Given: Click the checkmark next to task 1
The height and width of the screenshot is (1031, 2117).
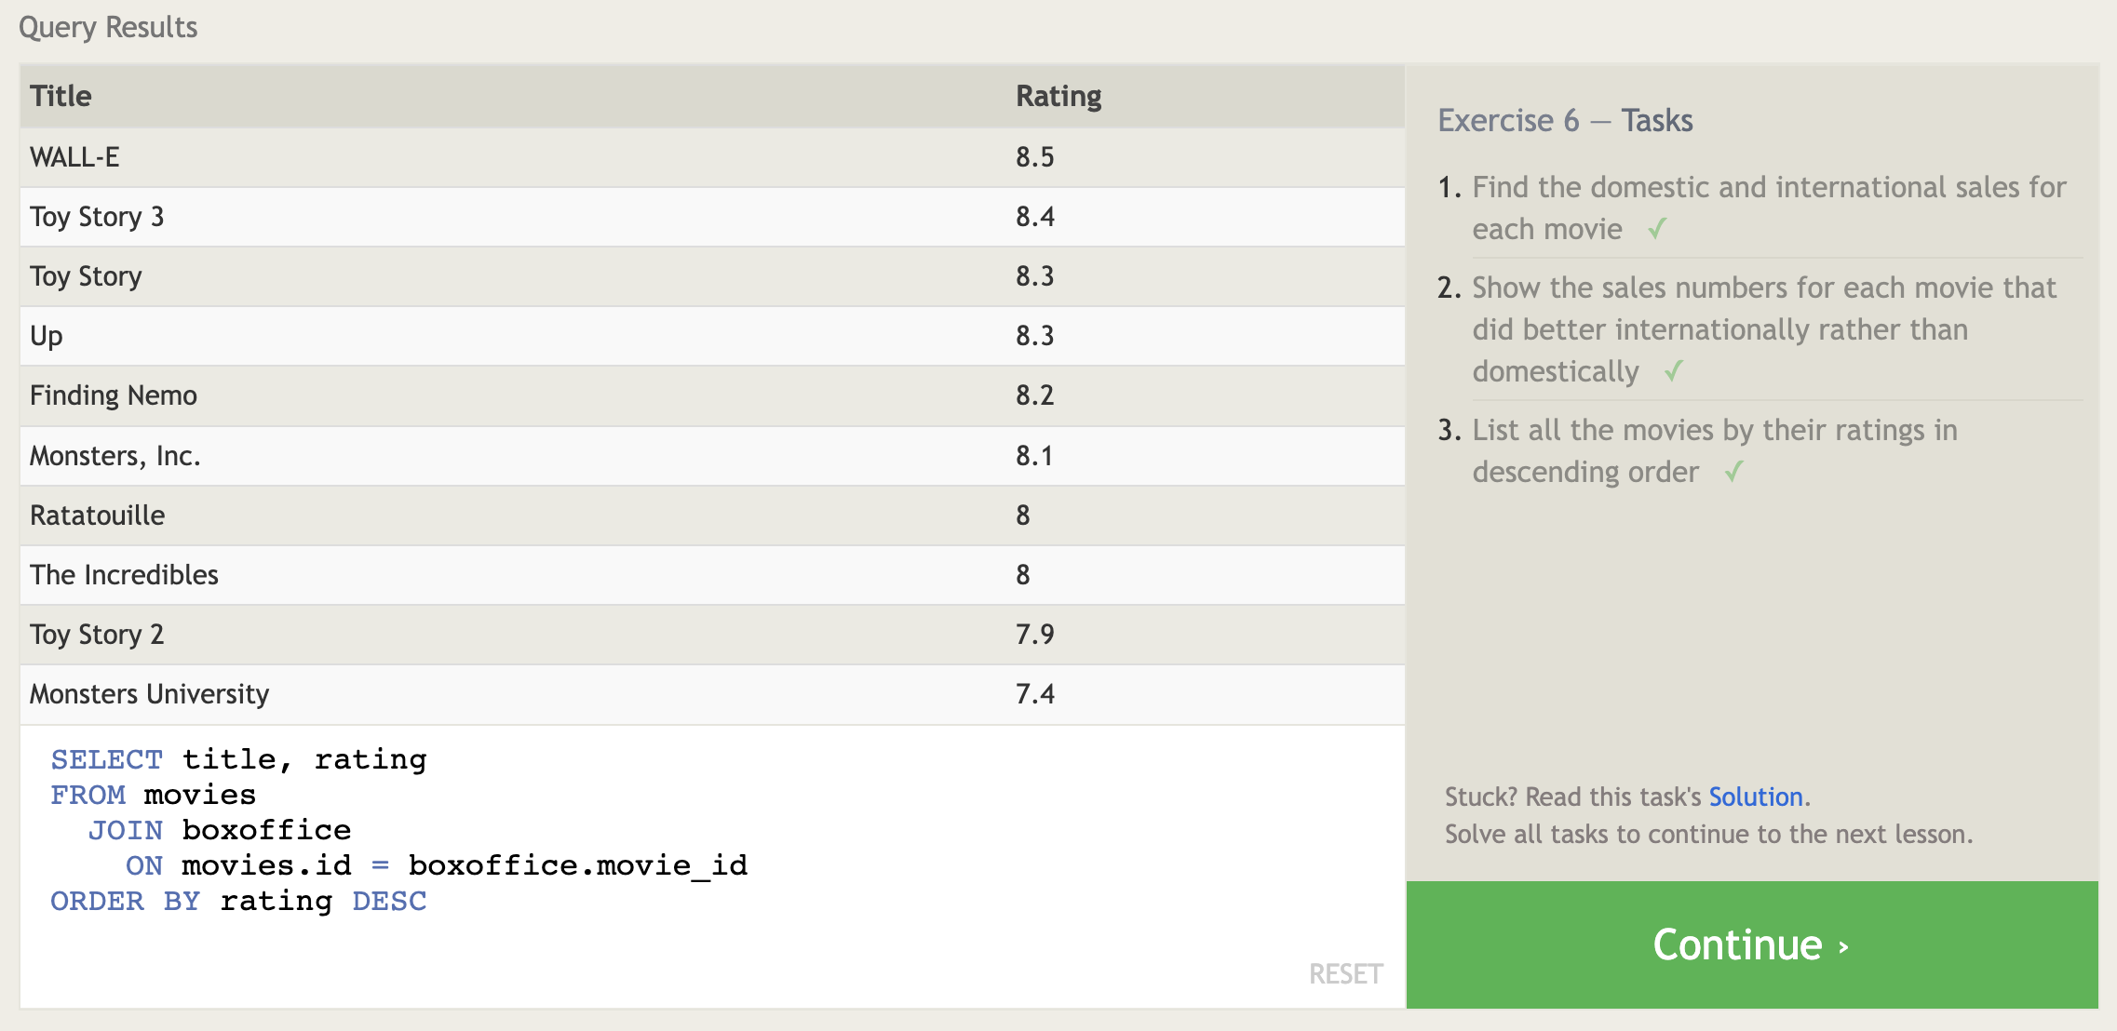Looking at the screenshot, I should point(1656,229).
